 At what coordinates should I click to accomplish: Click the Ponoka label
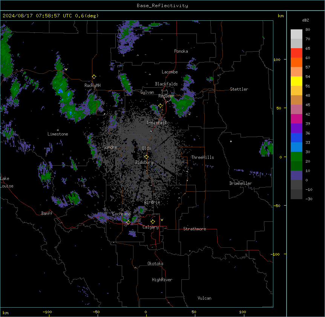pos(181,51)
